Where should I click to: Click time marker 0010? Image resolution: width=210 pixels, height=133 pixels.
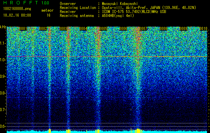tap(203, 29)
